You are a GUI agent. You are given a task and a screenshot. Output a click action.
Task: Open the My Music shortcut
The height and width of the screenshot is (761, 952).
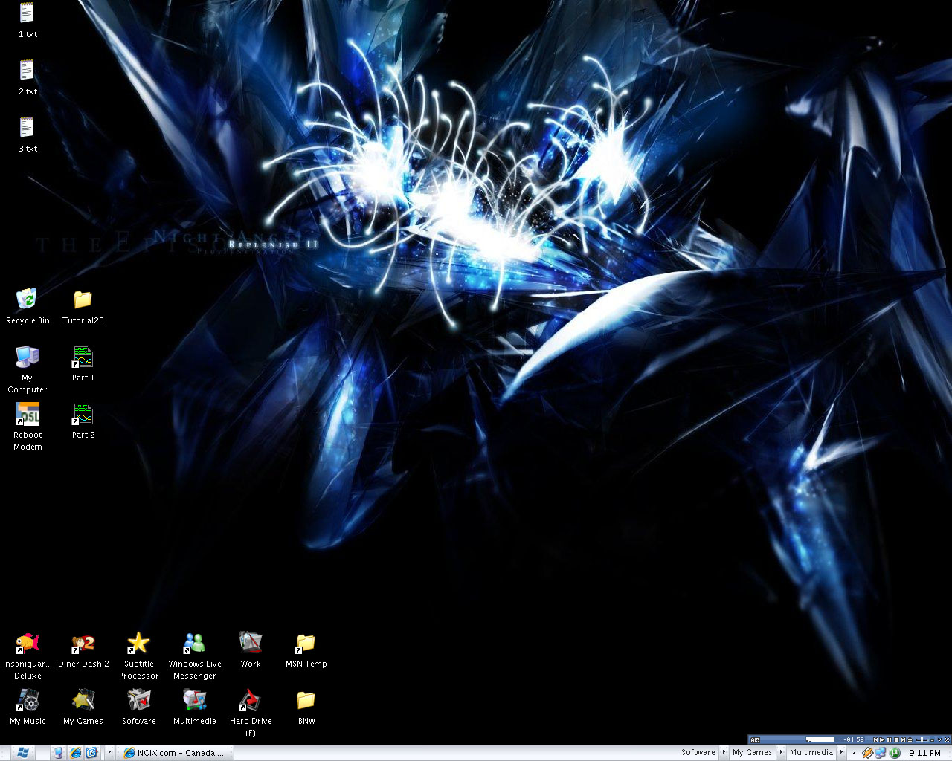pyautogui.click(x=28, y=707)
